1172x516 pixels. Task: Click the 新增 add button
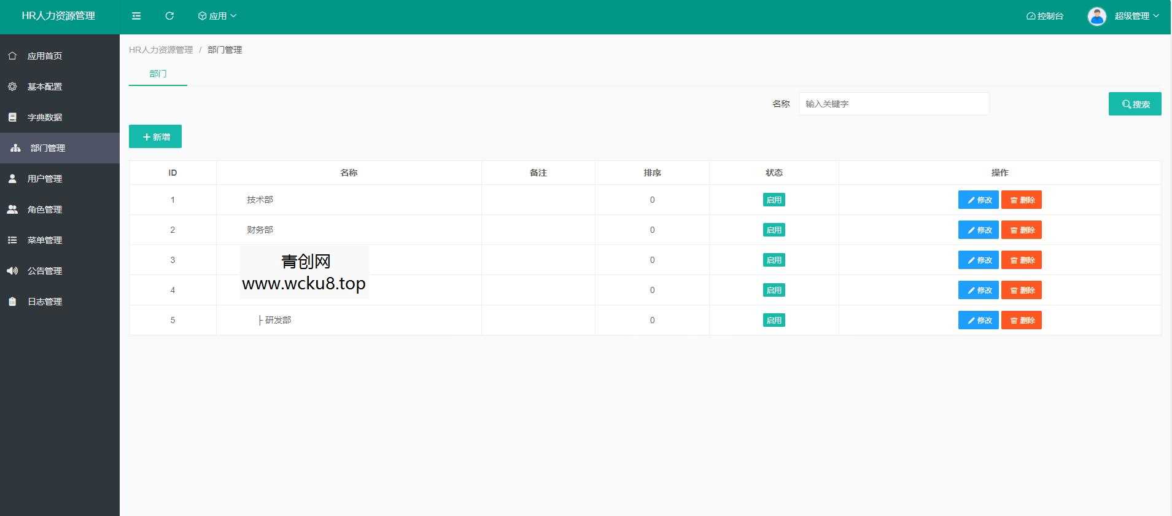pyautogui.click(x=155, y=137)
